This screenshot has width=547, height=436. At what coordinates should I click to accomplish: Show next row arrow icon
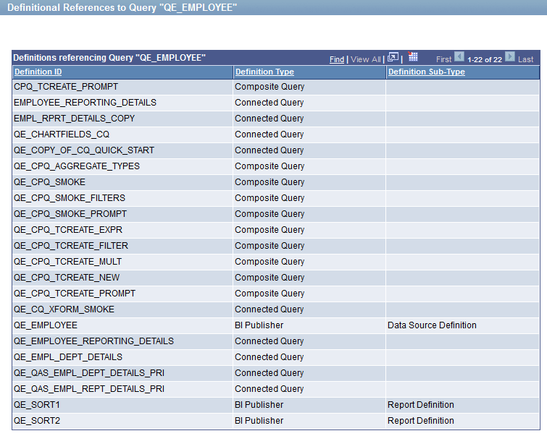(510, 56)
